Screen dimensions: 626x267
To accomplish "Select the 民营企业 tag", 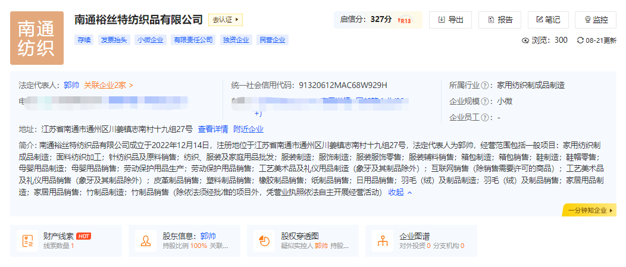I will click(x=273, y=40).
